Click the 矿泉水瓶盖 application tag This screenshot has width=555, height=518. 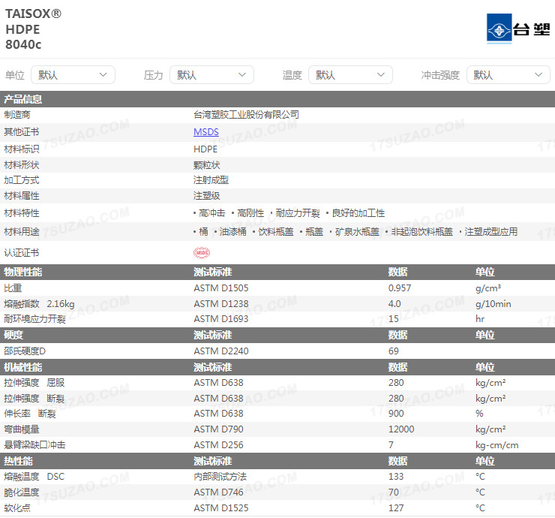(357, 232)
